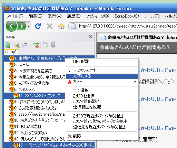
Task: Select list row 5: VIPやってる場合か
Action: click(x=35, y=83)
